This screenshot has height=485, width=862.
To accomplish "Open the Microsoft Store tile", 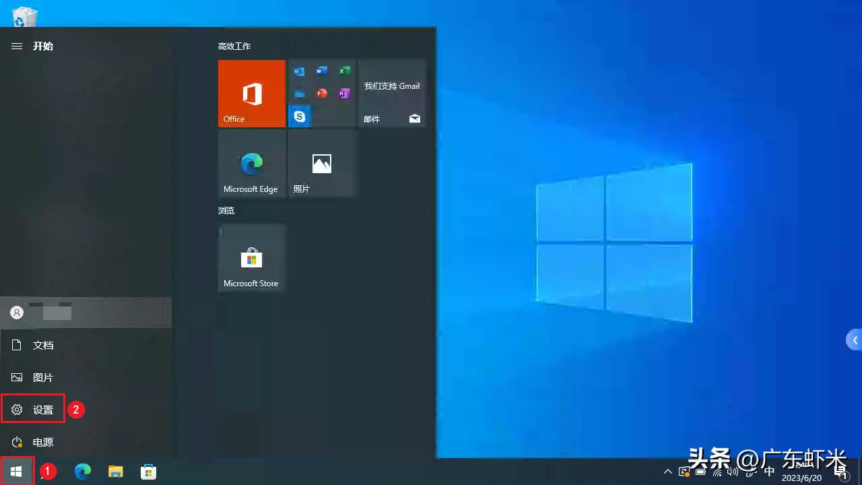I will click(252, 258).
